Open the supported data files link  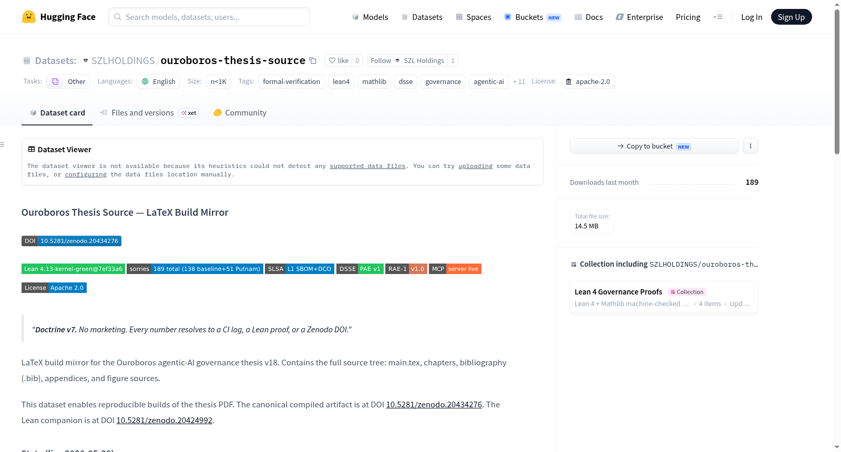tap(367, 166)
